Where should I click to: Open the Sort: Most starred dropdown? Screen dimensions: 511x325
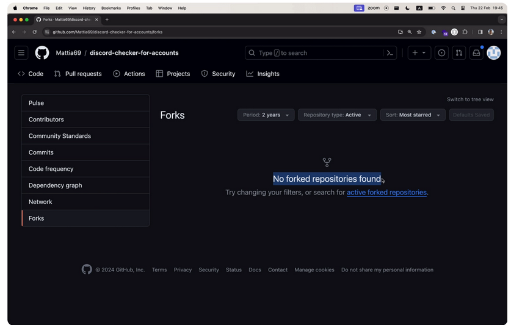tap(413, 115)
